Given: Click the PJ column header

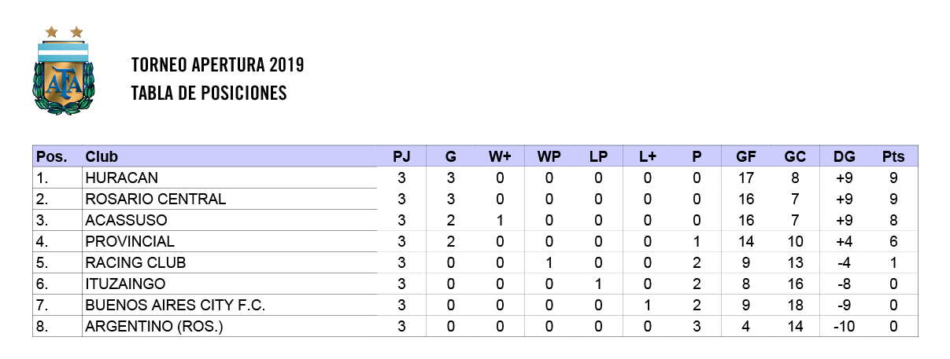Looking at the screenshot, I should tap(401, 156).
